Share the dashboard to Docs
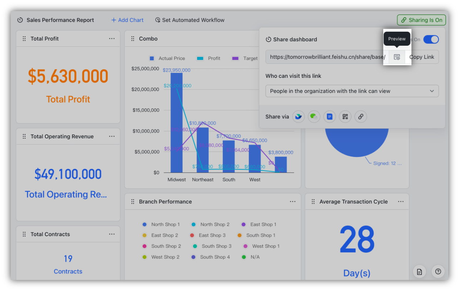This screenshot has height=291, width=459. pos(329,117)
